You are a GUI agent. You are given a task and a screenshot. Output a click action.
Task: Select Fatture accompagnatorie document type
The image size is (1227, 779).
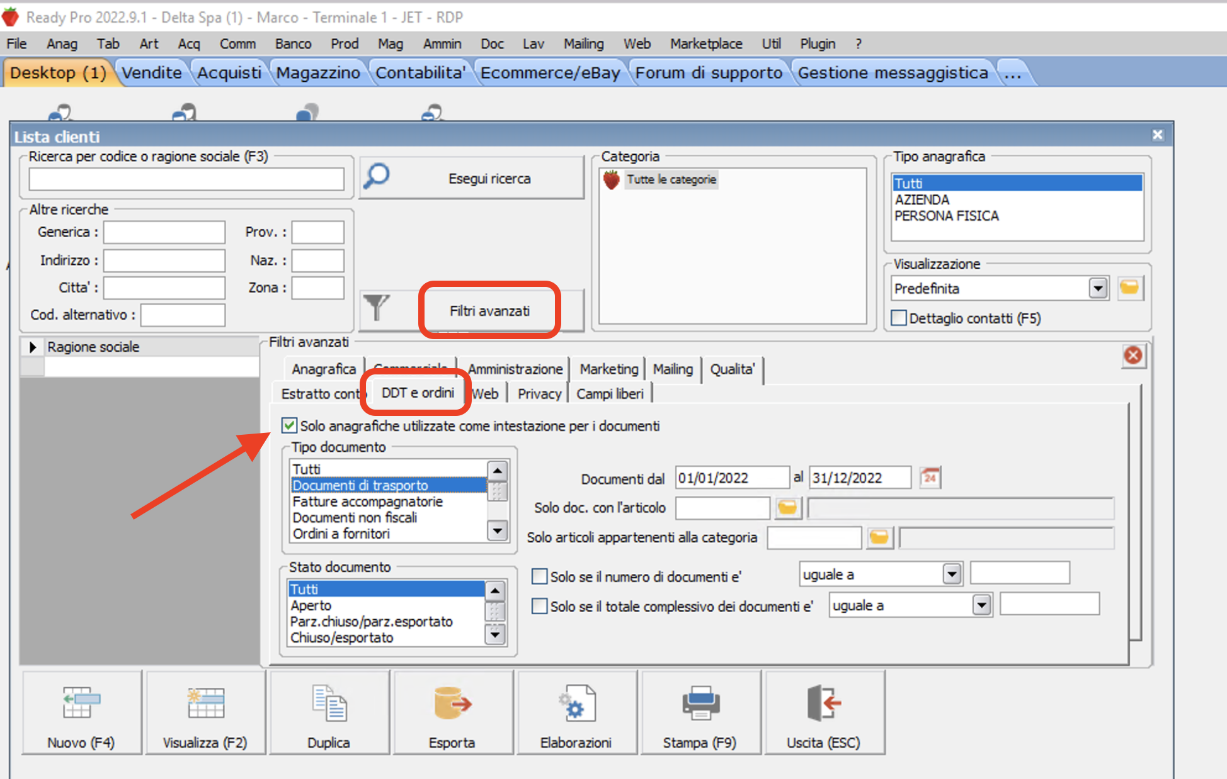tap(388, 502)
